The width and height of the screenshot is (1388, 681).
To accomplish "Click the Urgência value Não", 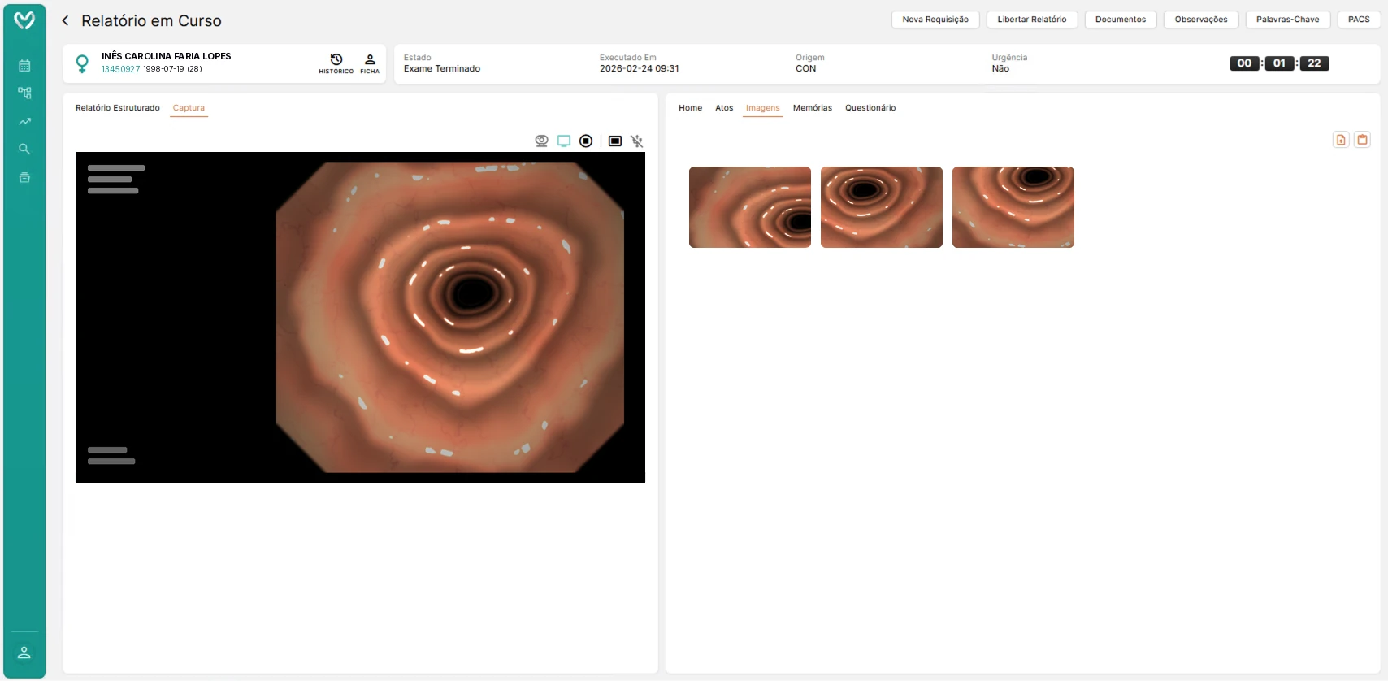I will tap(1000, 69).
